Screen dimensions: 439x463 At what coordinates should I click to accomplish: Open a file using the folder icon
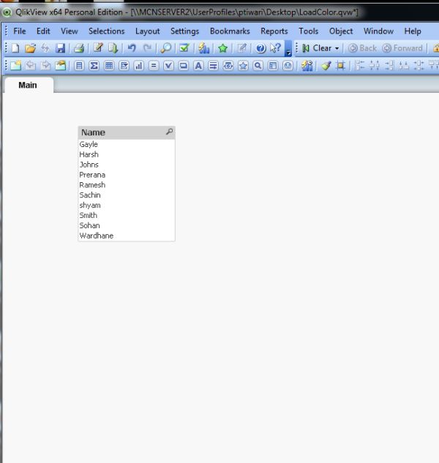(30, 48)
